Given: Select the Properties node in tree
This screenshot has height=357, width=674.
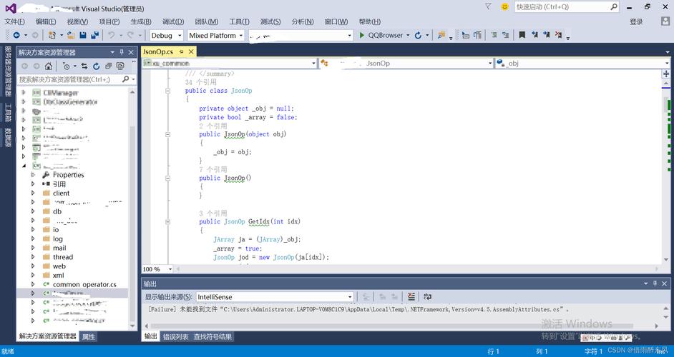Looking at the screenshot, I should pos(69,175).
